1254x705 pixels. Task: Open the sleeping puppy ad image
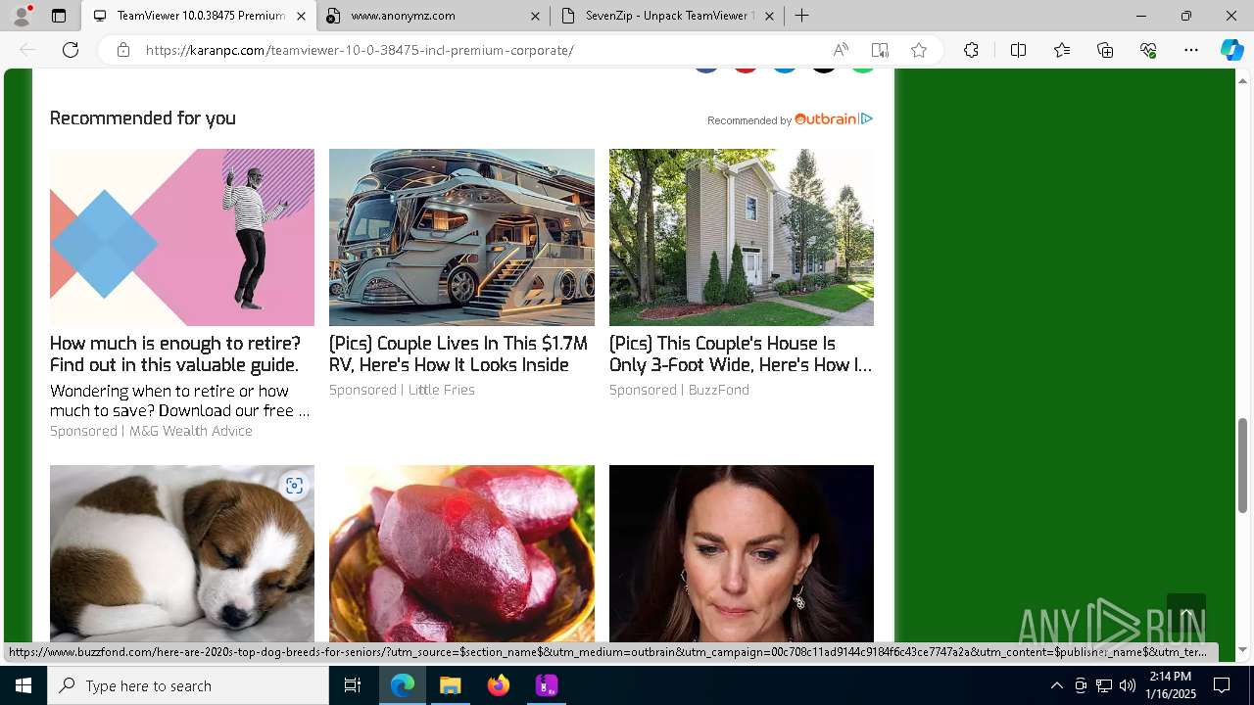tap(182, 553)
